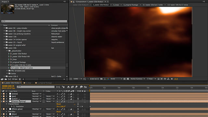Click the brainstorm icon in timeline

(x=81, y=87)
